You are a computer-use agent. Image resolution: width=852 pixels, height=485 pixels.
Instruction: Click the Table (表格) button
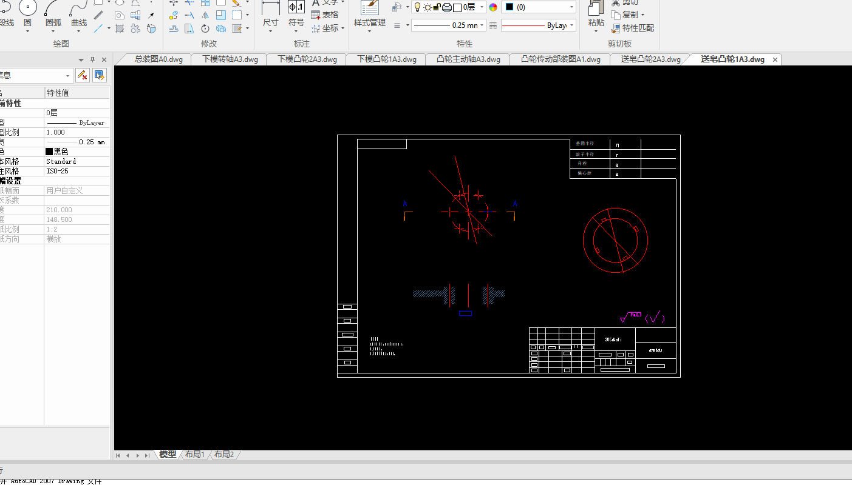[325, 15]
